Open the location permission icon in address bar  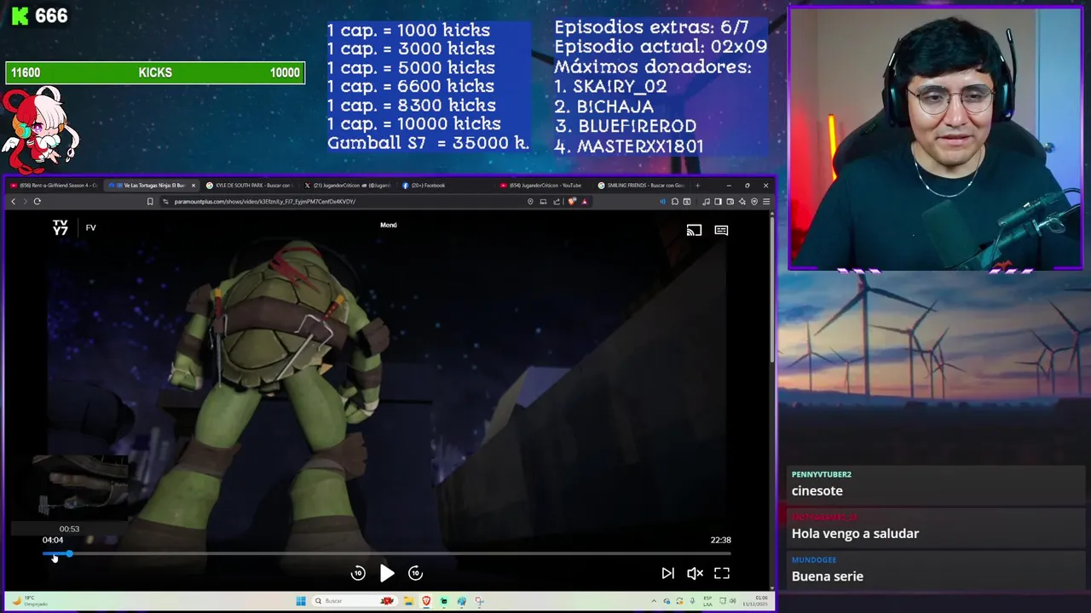530,202
